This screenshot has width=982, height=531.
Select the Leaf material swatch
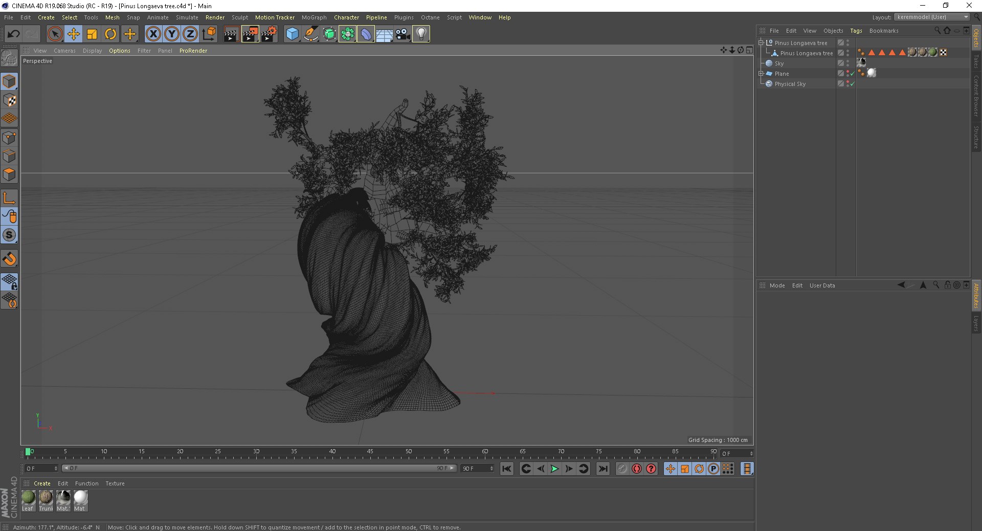(x=28, y=501)
